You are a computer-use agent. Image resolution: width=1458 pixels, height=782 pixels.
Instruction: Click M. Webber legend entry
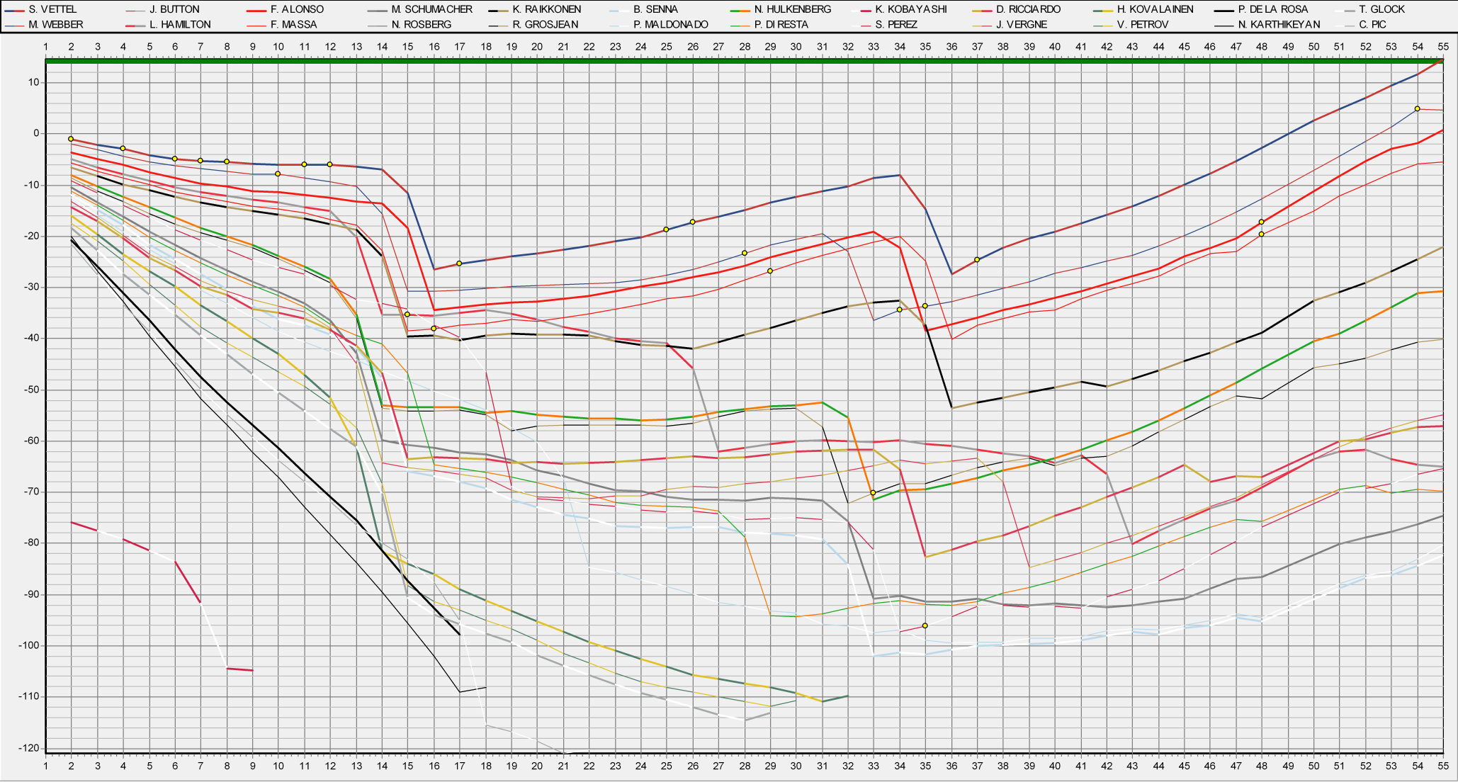pos(56,24)
